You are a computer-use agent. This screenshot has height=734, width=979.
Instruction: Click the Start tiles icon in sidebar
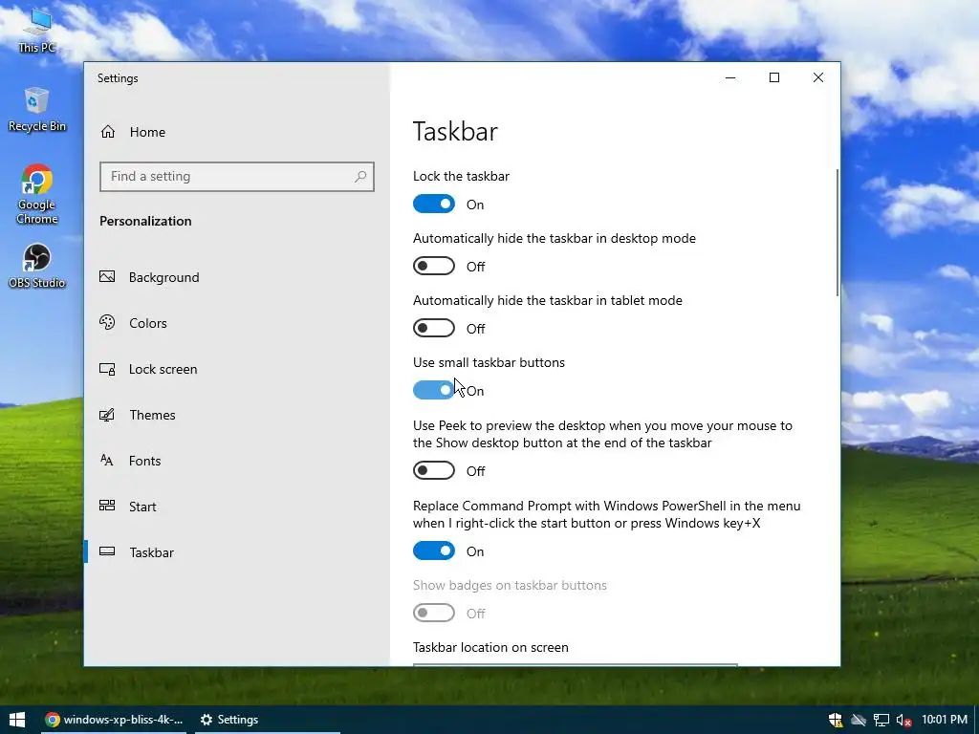(107, 506)
